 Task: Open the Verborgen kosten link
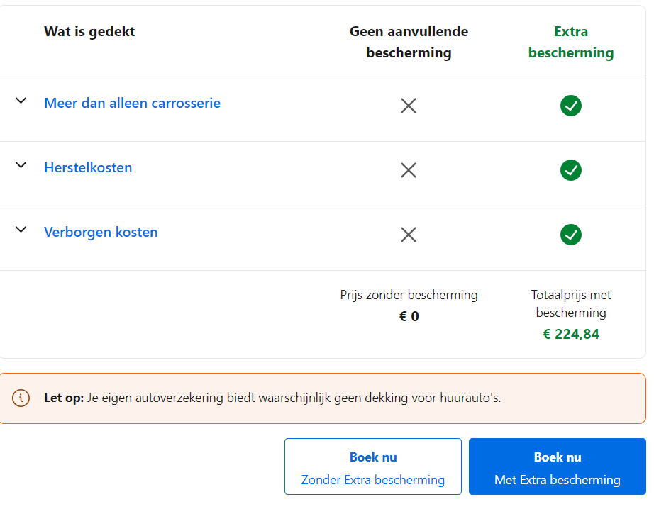[x=101, y=232]
